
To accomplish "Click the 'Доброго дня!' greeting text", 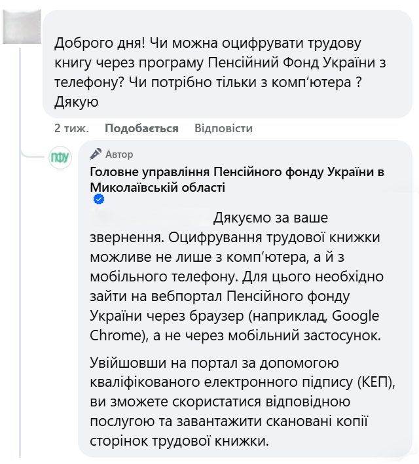I will [x=100, y=43].
